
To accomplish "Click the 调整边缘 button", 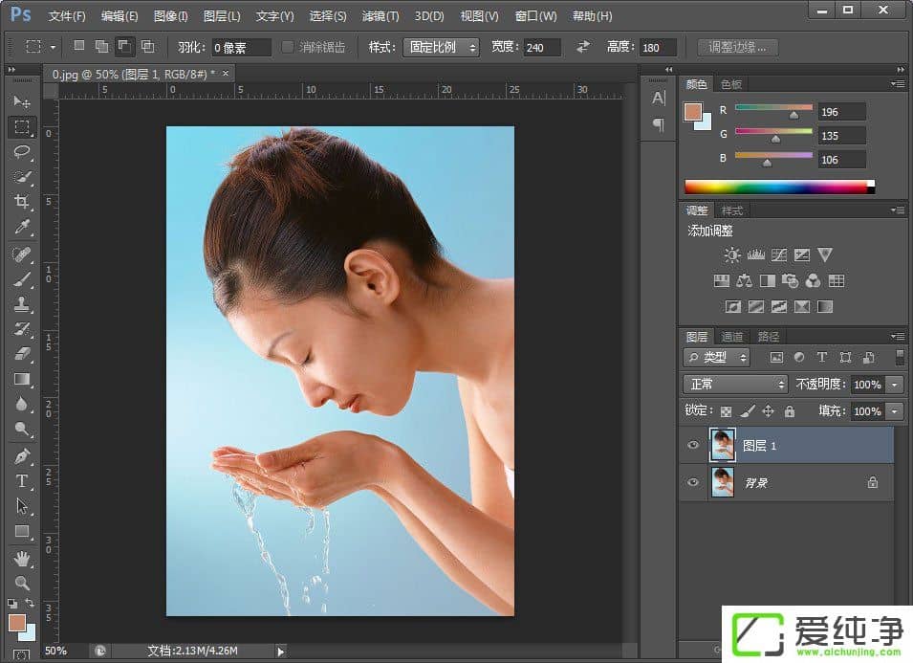I will 737,47.
